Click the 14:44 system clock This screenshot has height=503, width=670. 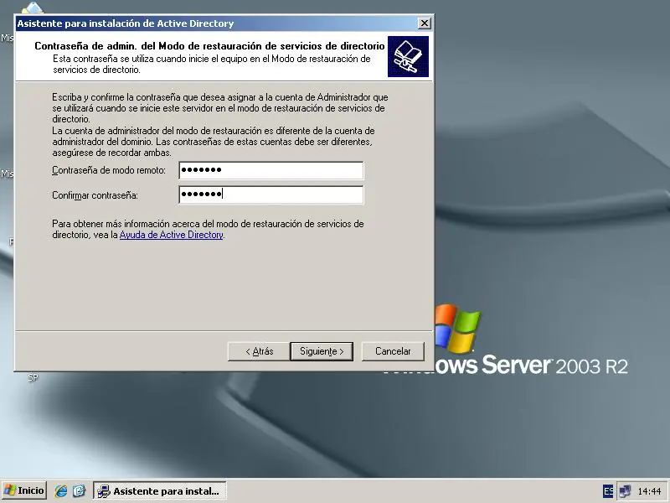[649, 491]
